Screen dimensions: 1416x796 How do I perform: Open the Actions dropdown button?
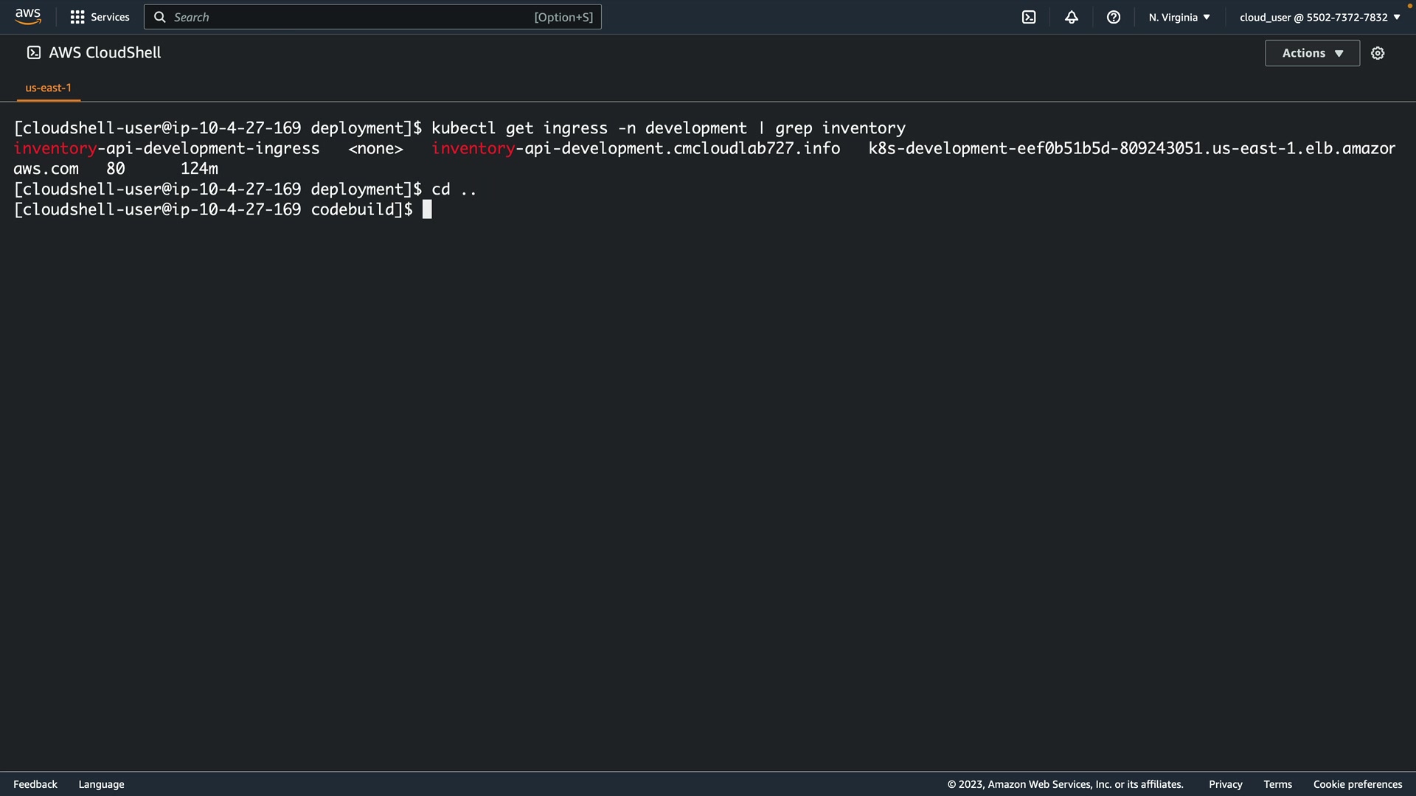[x=1312, y=53]
